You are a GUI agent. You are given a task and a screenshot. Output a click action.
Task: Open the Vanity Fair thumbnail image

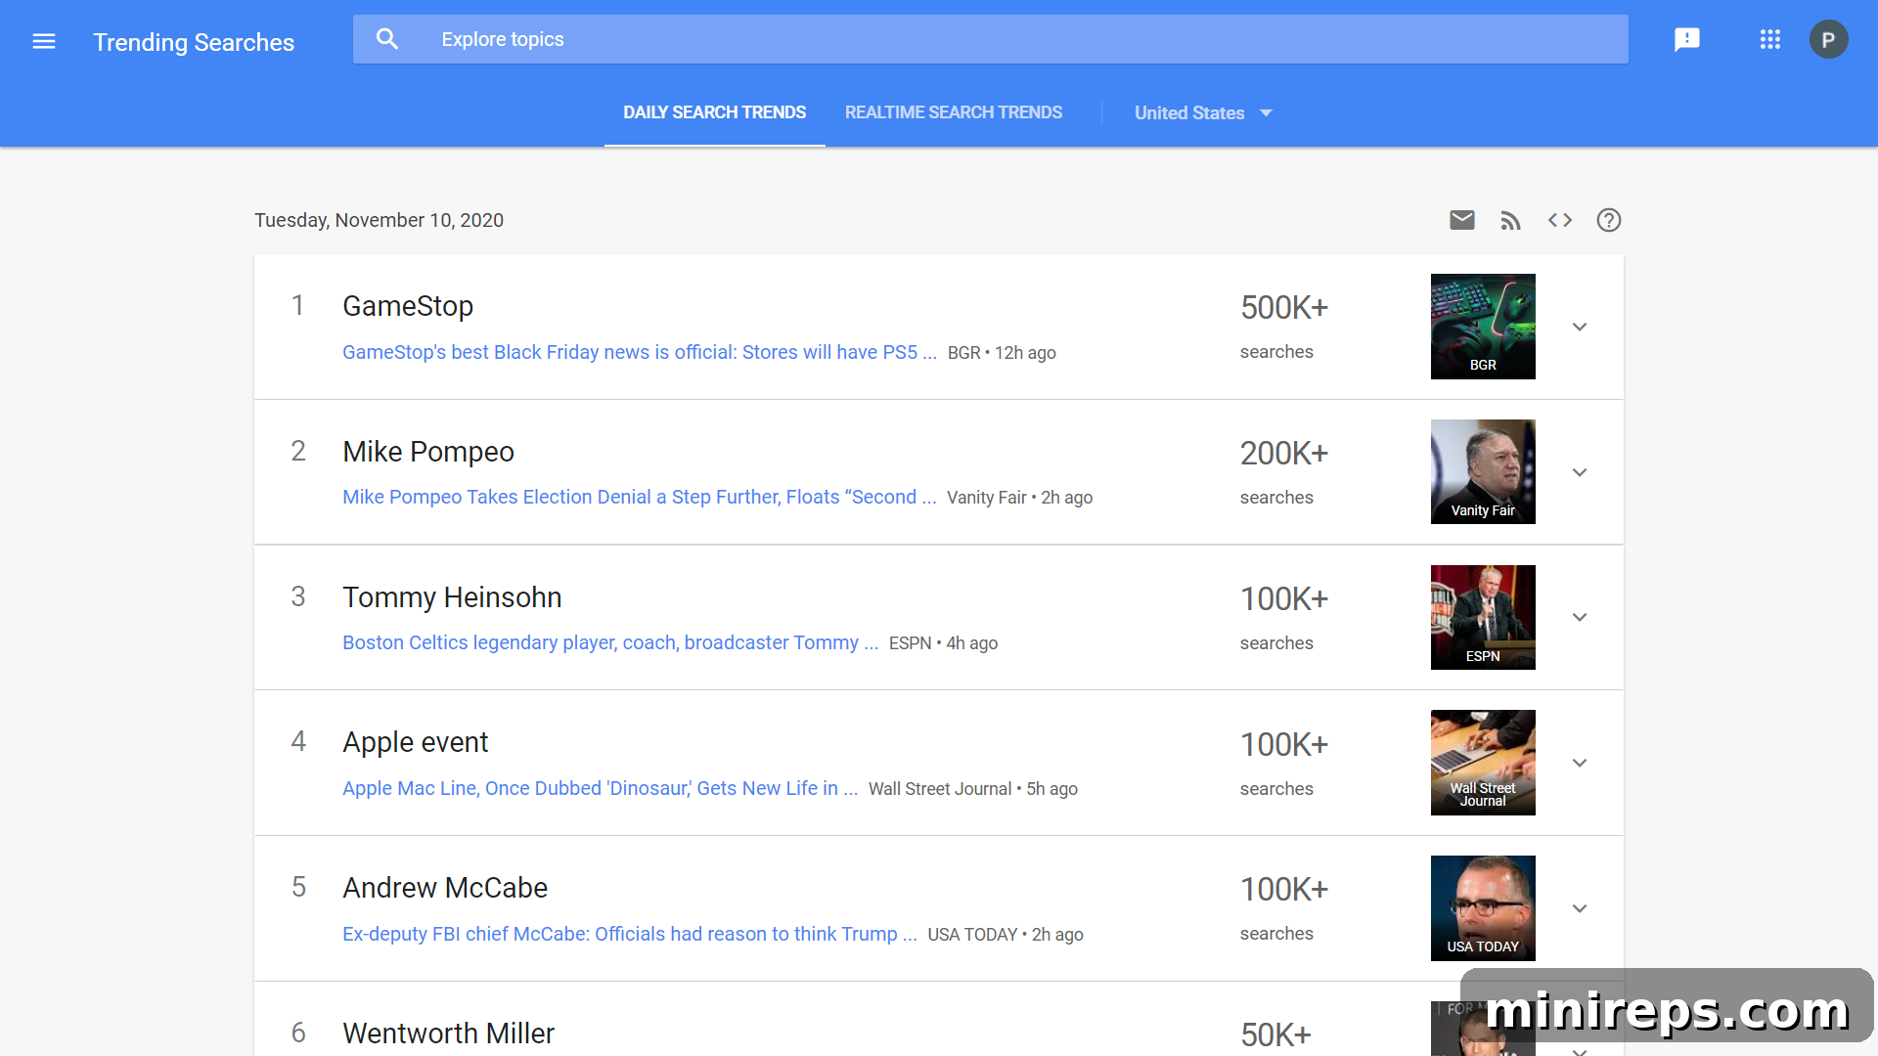(x=1483, y=472)
